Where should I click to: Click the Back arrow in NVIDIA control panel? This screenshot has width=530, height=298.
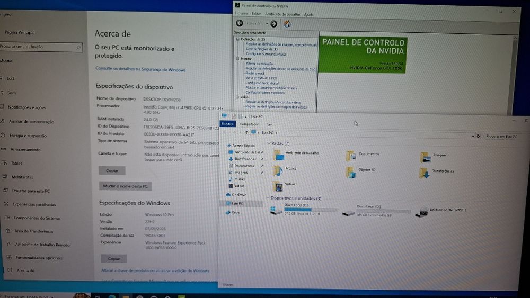click(240, 23)
